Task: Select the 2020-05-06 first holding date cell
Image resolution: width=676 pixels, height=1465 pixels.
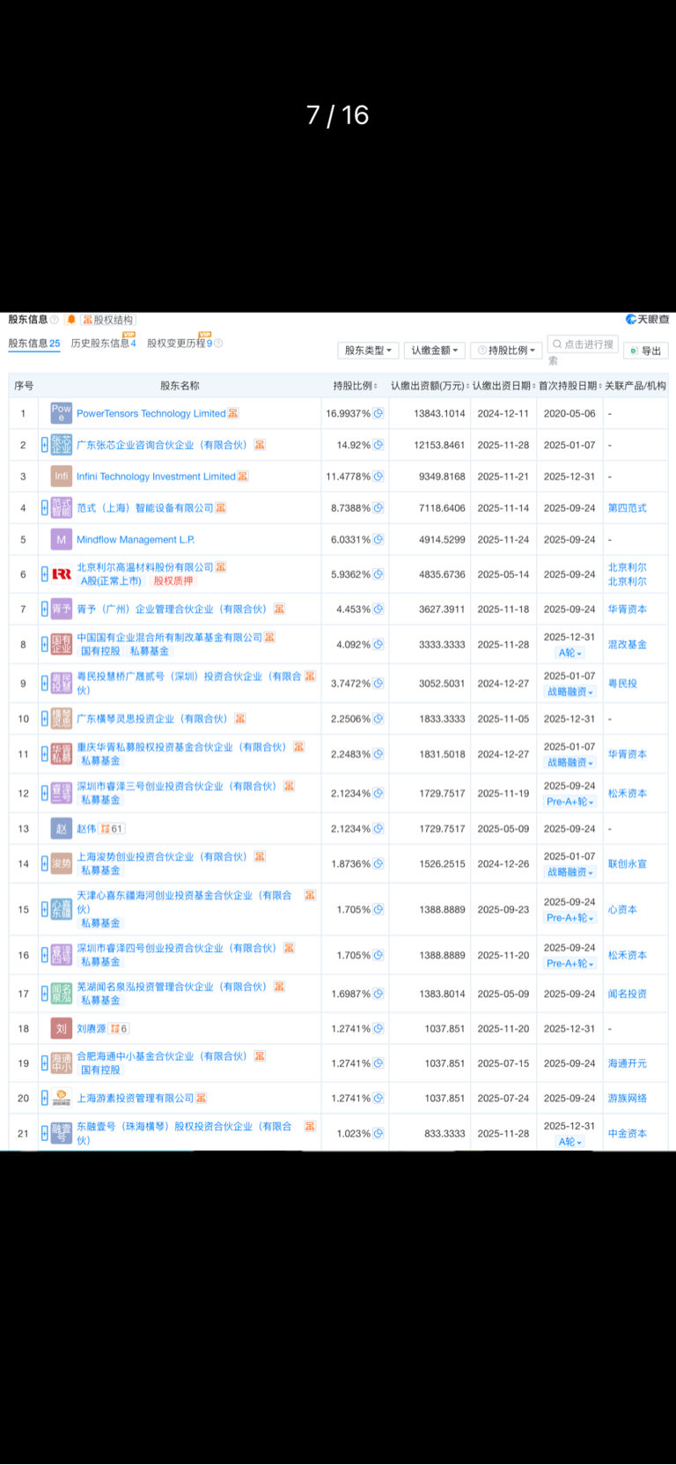Action: (x=569, y=413)
